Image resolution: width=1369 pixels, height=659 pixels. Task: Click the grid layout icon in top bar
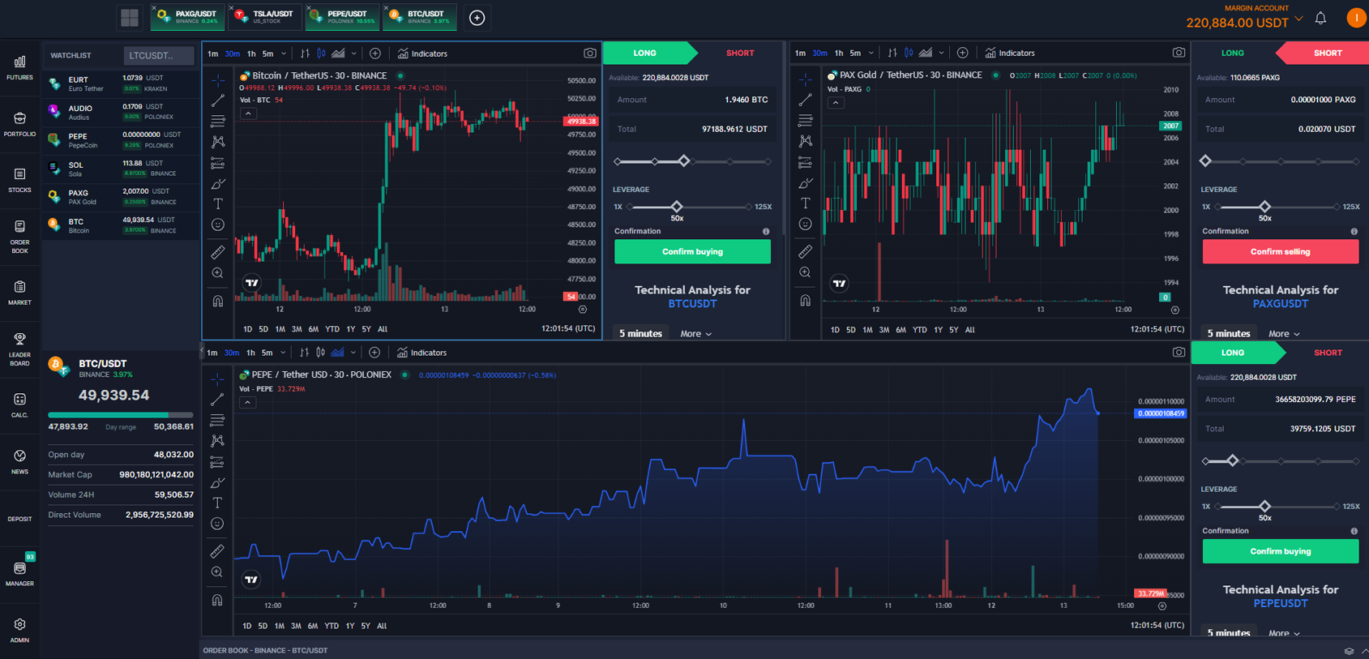pyautogui.click(x=130, y=18)
